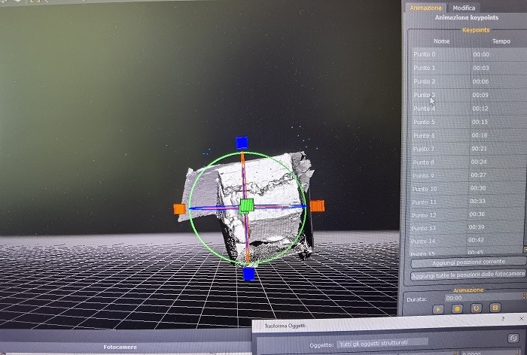Image resolution: width=527 pixels, height=355 pixels.
Task: Click the left orange gizmo handle
Action: pyautogui.click(x=179, y=209)
